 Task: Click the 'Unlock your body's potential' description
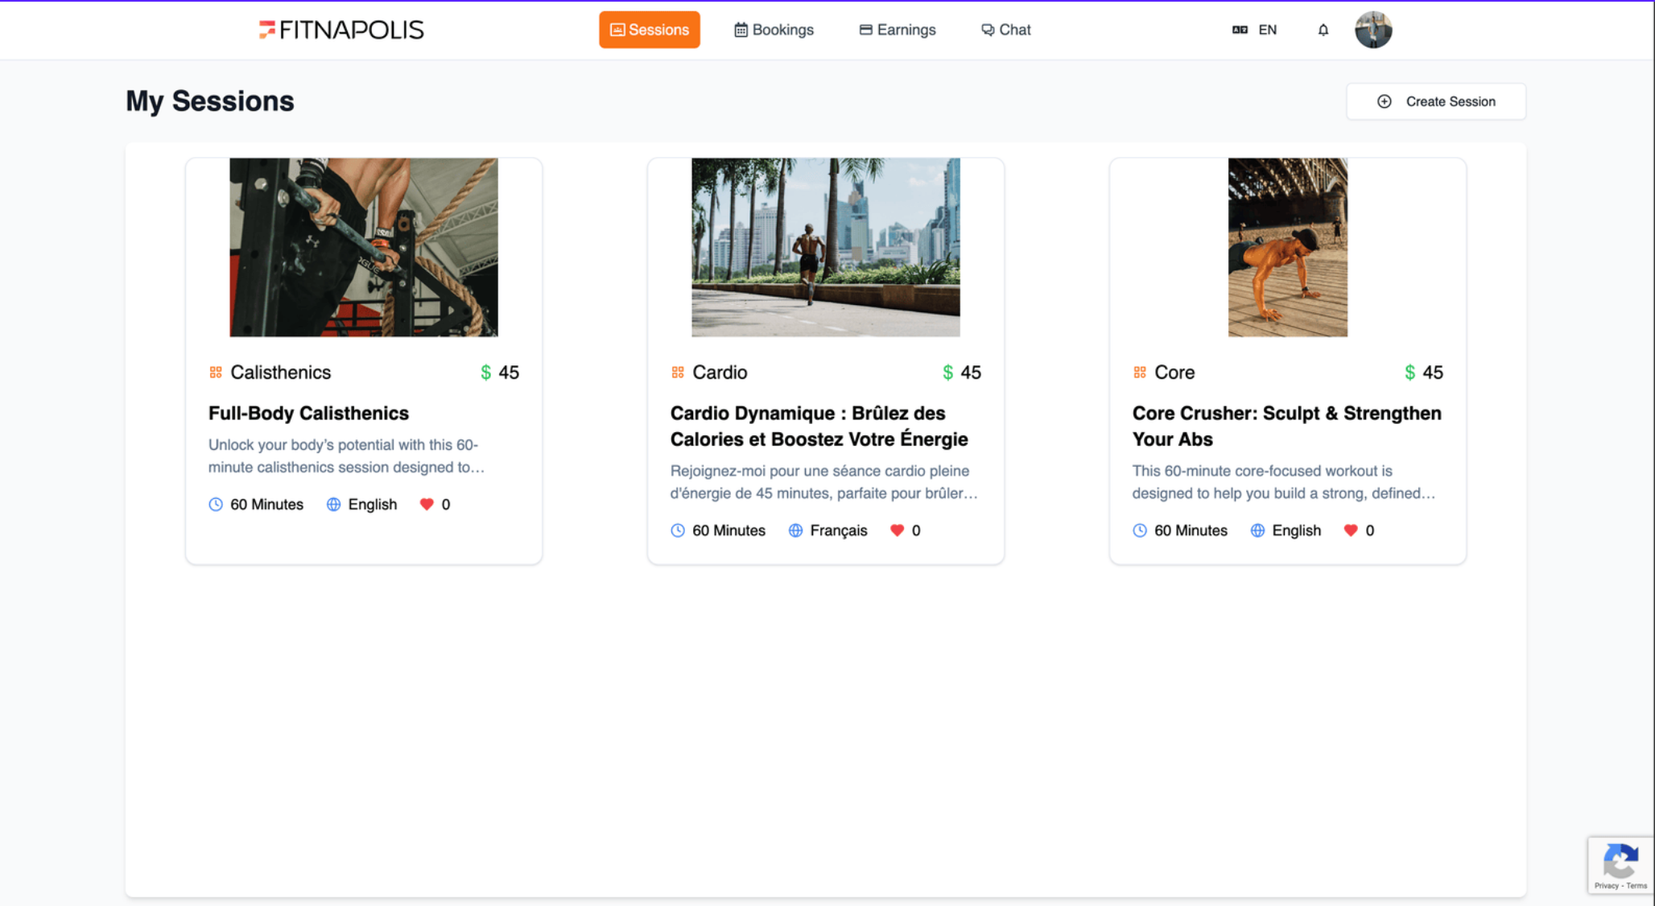point(347,456)
